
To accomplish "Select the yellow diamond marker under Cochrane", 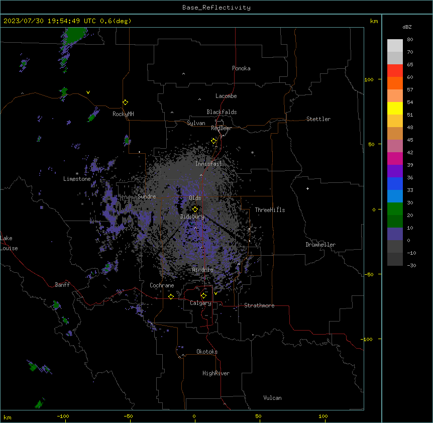I will pos(171,296).
